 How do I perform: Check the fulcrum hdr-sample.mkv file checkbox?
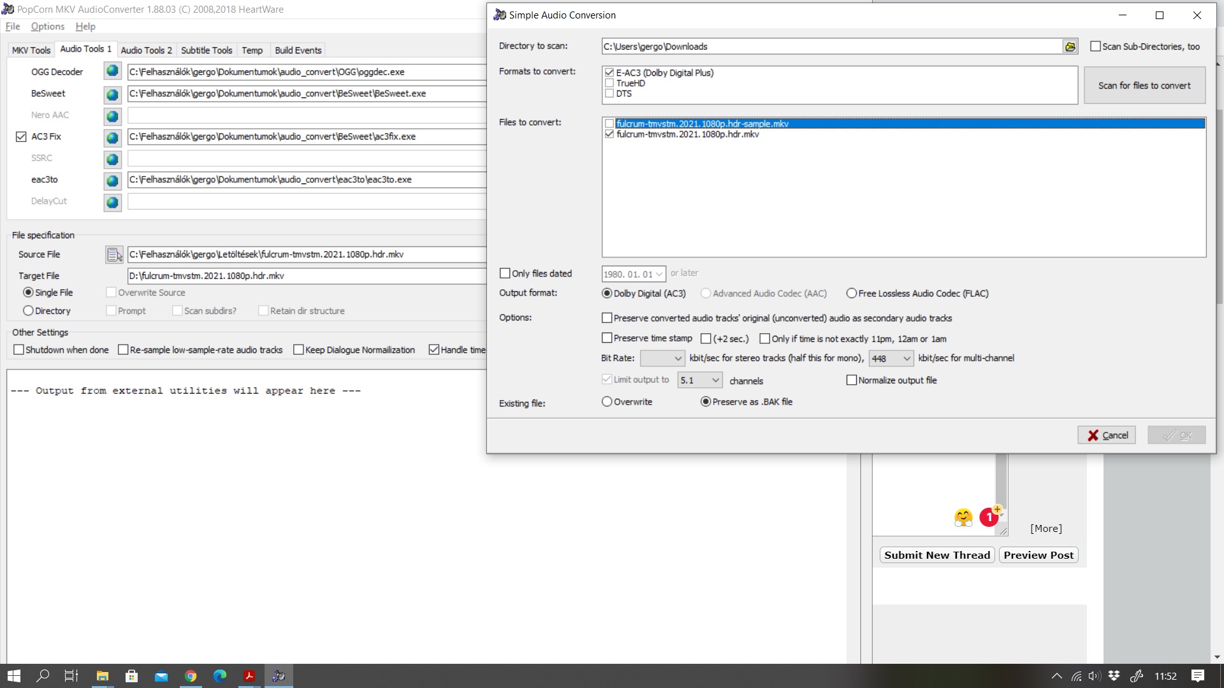click(x=609, y=124)
